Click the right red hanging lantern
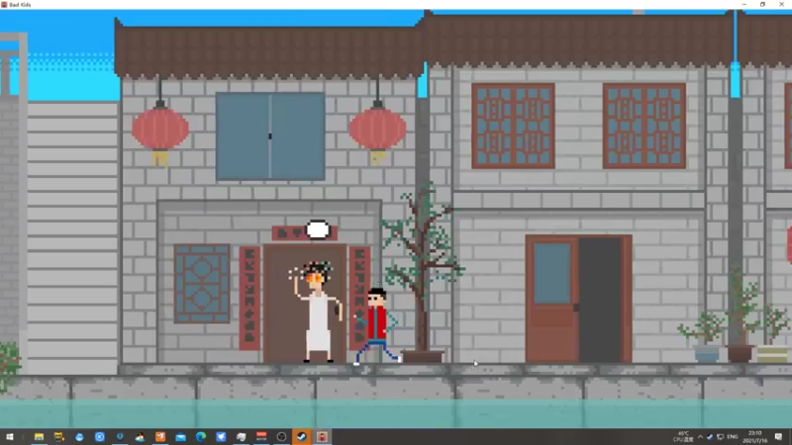Screen dimensions: 792x445 [377, 131]
